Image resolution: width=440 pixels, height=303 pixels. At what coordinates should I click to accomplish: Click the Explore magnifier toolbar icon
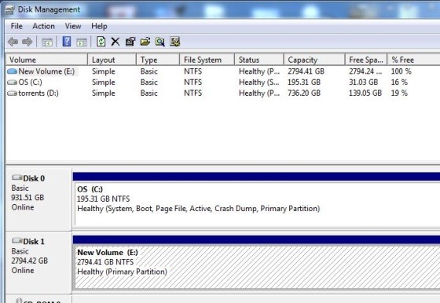(160, 42)
